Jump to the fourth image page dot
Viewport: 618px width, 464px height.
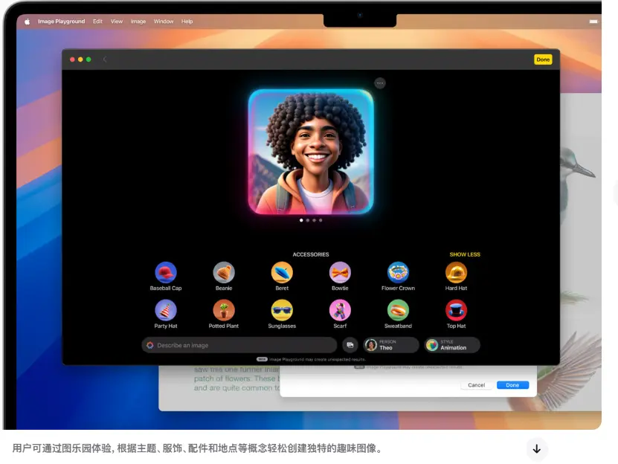[321, 220]
